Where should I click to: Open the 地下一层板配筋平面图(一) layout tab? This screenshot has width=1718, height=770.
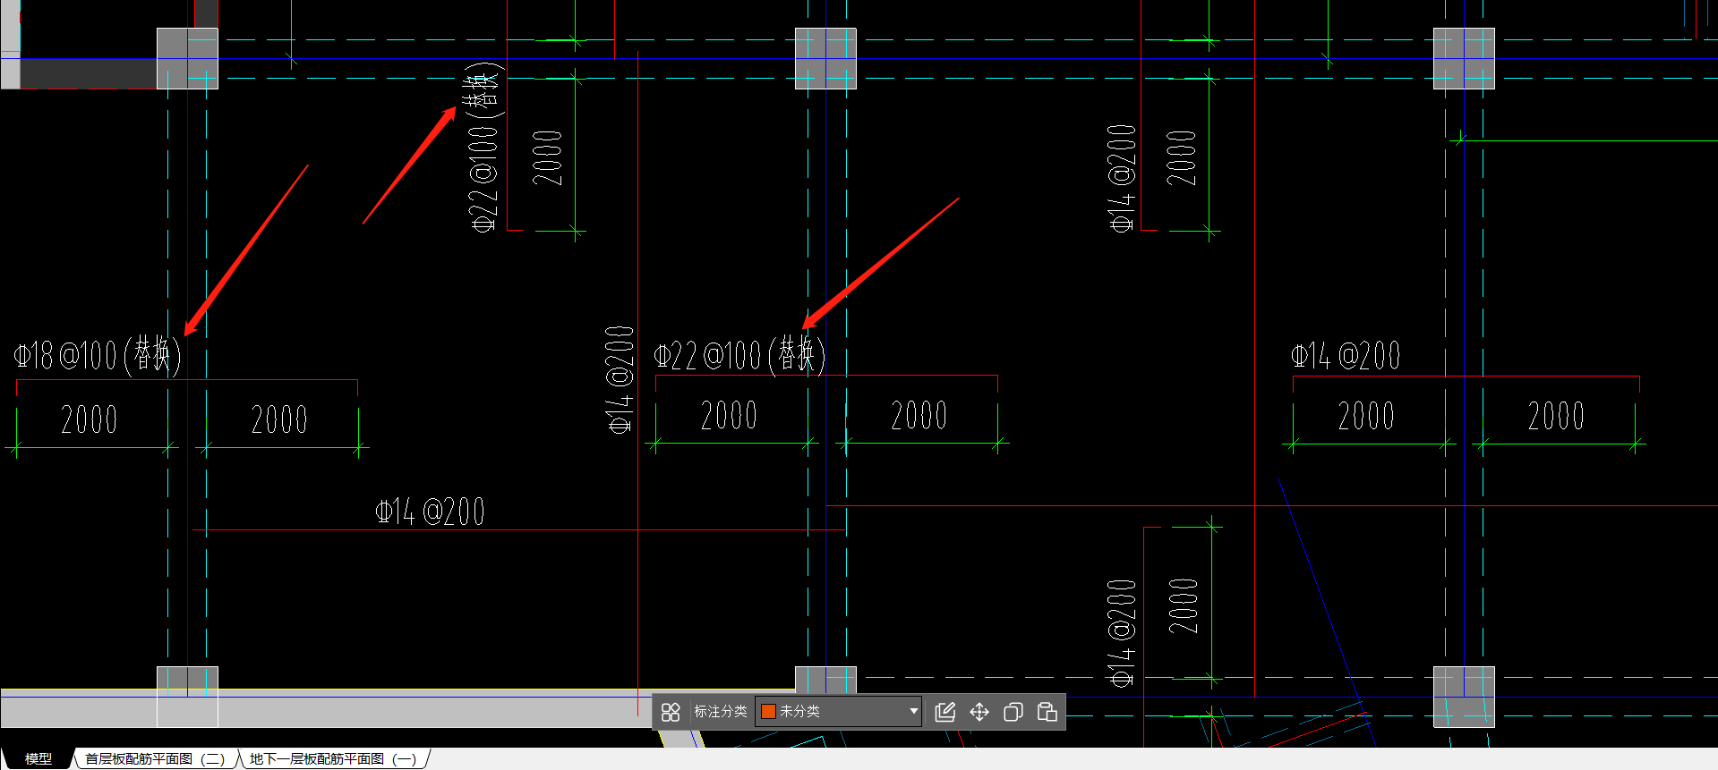tap(333, 759)
